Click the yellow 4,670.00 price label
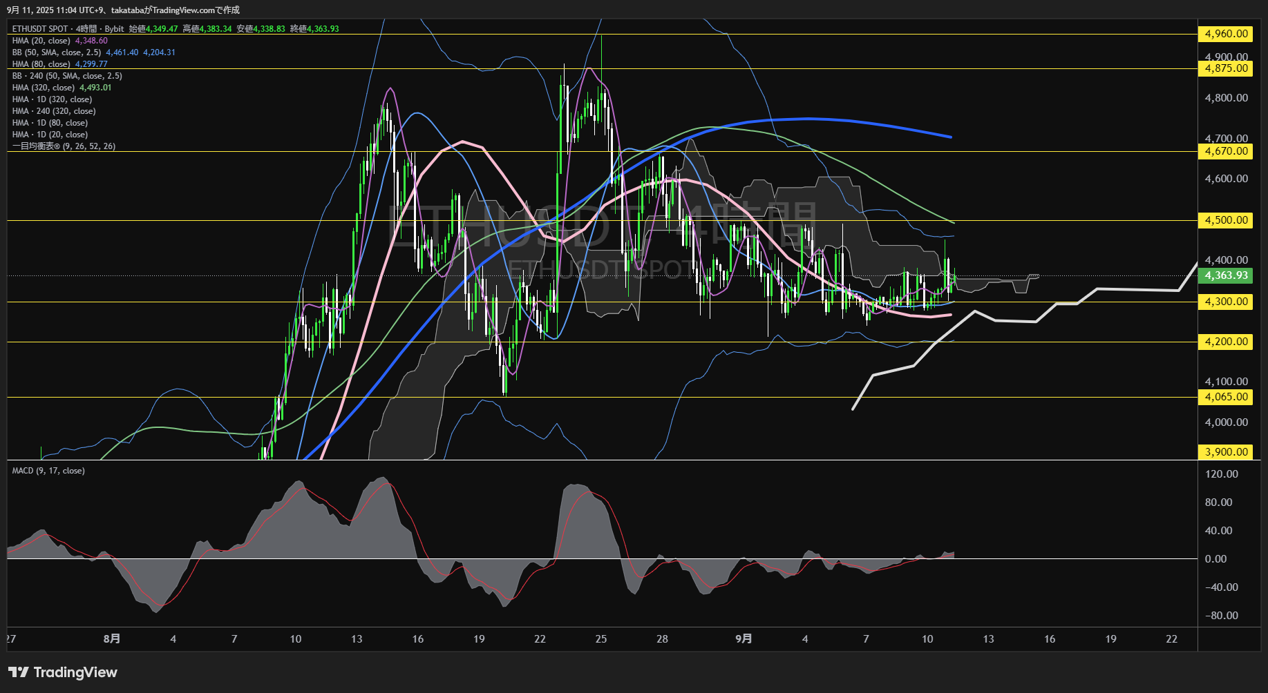1268x693 pixels. coord(1227,151)
